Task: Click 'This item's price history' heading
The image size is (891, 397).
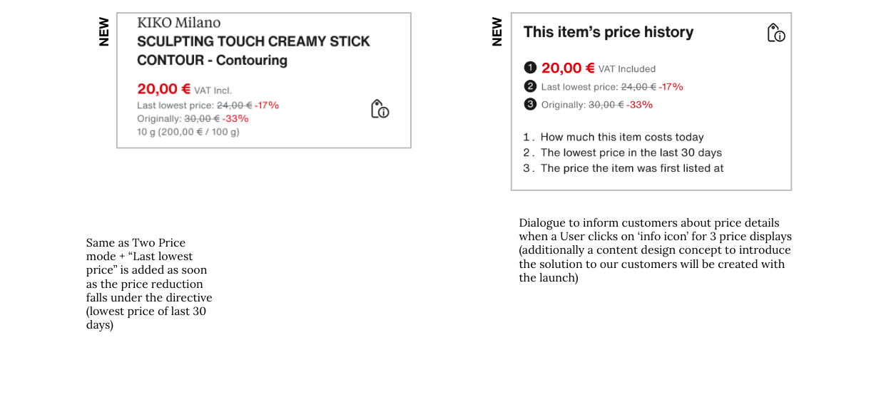Action: pyautogui.click(x=609, y=32)
